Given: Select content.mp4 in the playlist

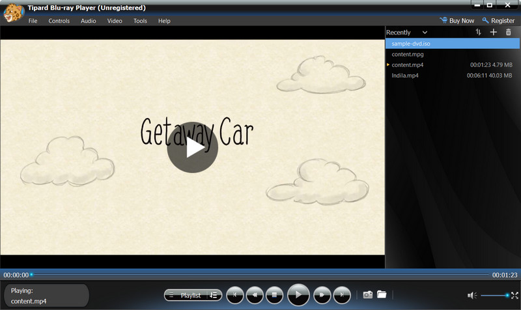Looking at the screenshot, I should point(453,64).
